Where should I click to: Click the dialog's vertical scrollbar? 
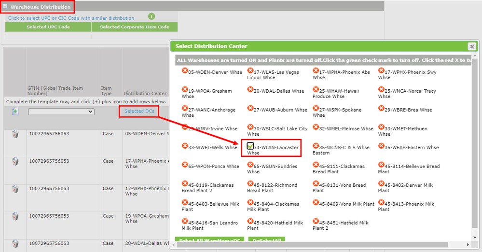(475, 145)
